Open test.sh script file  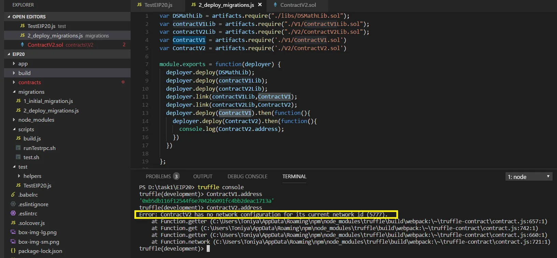point(67,157)
